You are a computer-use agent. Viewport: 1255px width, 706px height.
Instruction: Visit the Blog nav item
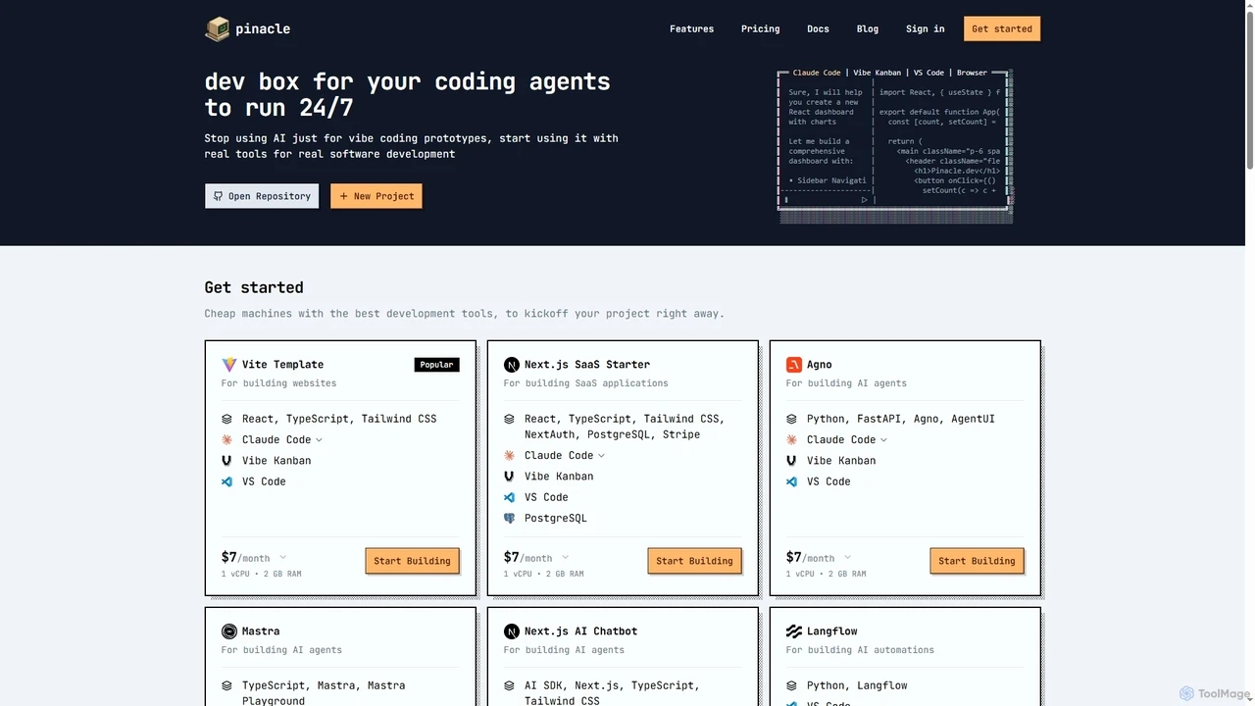(x=868, y=29)
